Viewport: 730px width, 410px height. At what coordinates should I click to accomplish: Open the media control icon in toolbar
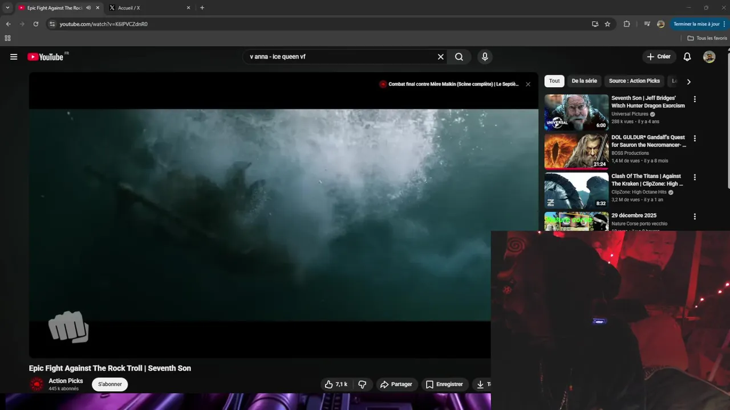647,24
